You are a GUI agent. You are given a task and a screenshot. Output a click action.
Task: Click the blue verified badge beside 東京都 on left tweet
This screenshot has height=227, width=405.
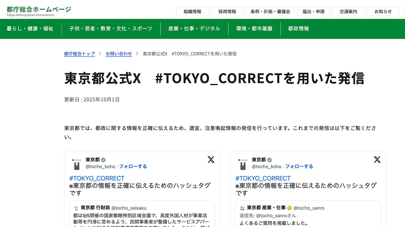click(x=103, y=159)
